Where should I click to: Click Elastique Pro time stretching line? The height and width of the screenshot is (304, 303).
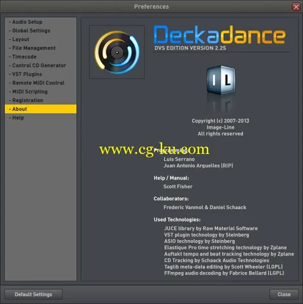coord(225,248)
